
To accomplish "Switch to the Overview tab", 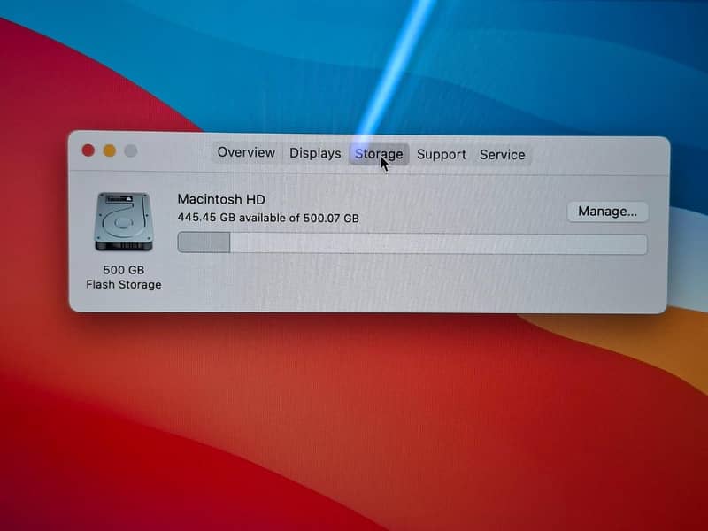I will tap(246, 152).
